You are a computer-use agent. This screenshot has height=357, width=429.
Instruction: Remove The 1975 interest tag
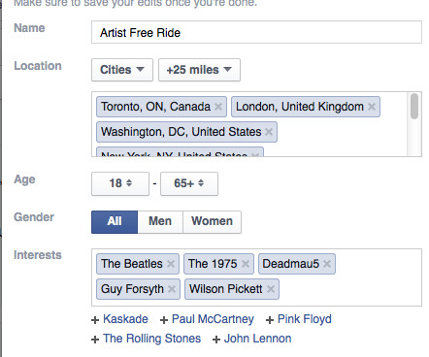[x=246, y=264]
